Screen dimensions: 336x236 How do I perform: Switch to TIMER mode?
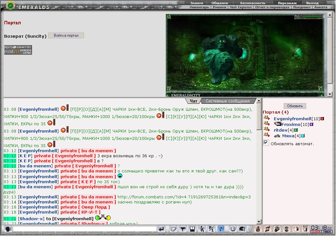point(327,232)
